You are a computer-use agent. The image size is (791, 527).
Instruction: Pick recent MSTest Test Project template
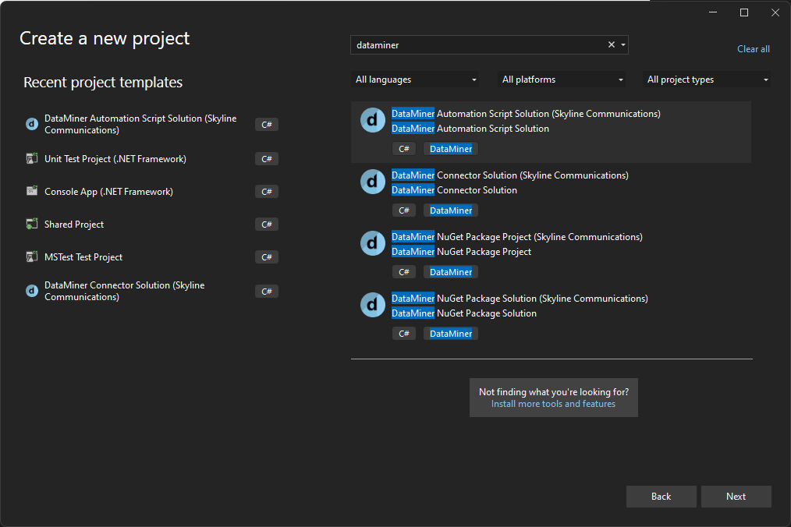tap(83, 257)
